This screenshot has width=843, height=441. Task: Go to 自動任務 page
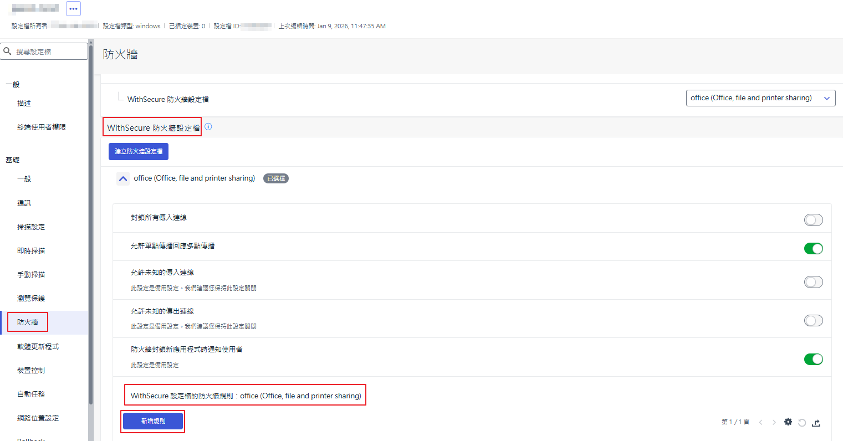coord(31,394)
